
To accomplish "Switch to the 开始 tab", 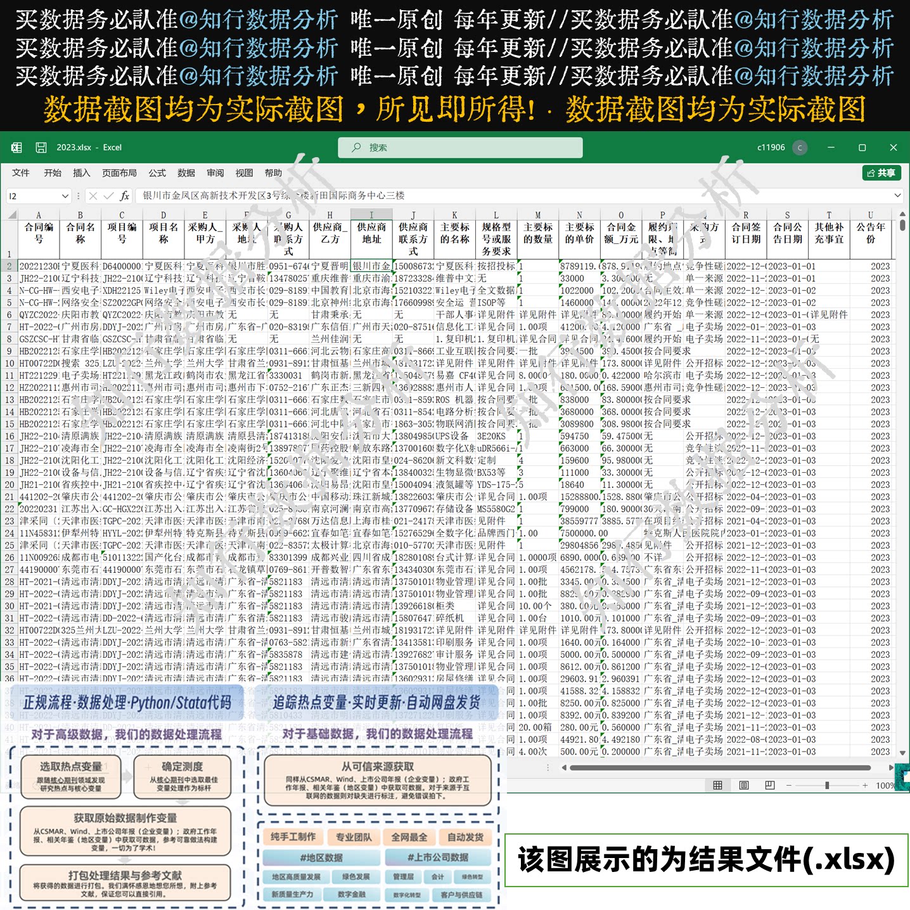I will (x=53, y=173).
